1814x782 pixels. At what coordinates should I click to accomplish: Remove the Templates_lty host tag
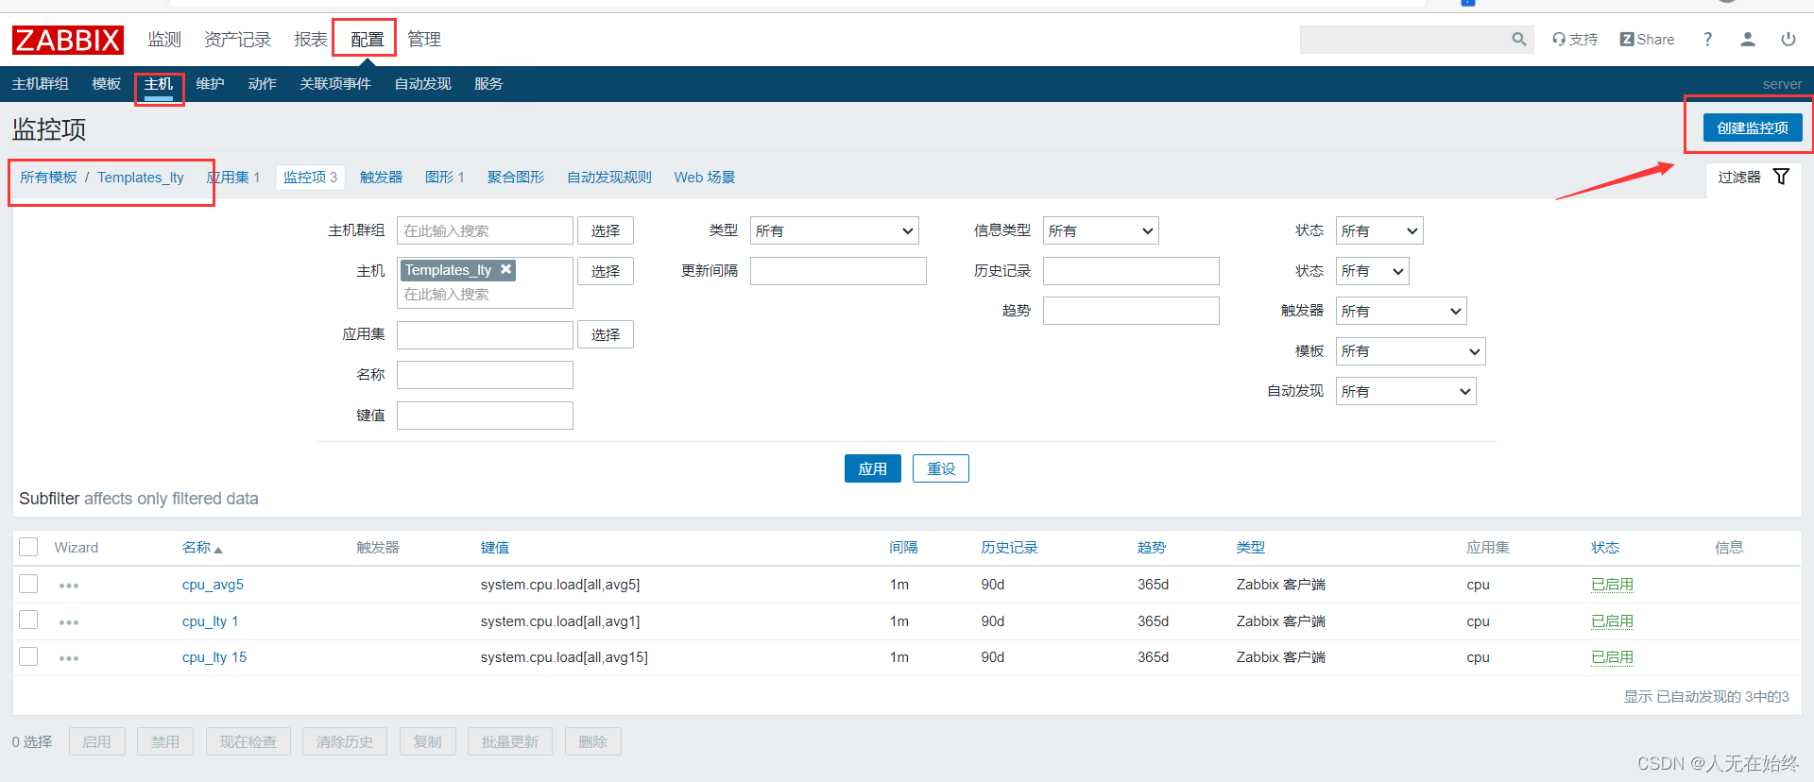coord(506,269)
